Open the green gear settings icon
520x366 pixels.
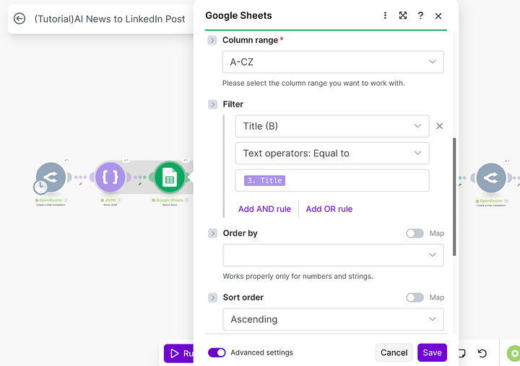pos(513,353)
